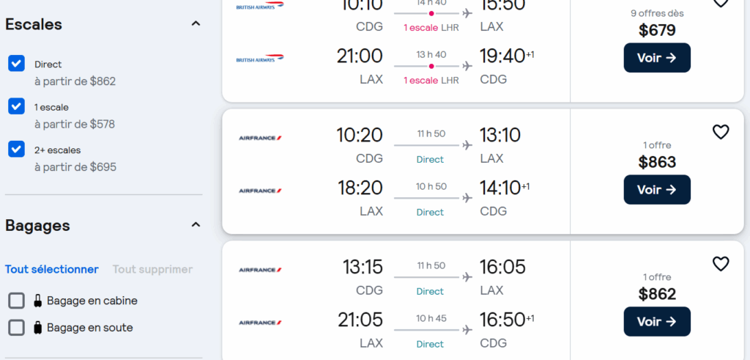Click Air France logo on 21:05 LAX departure
The image size is (750, 360).
tap(260, 323)
